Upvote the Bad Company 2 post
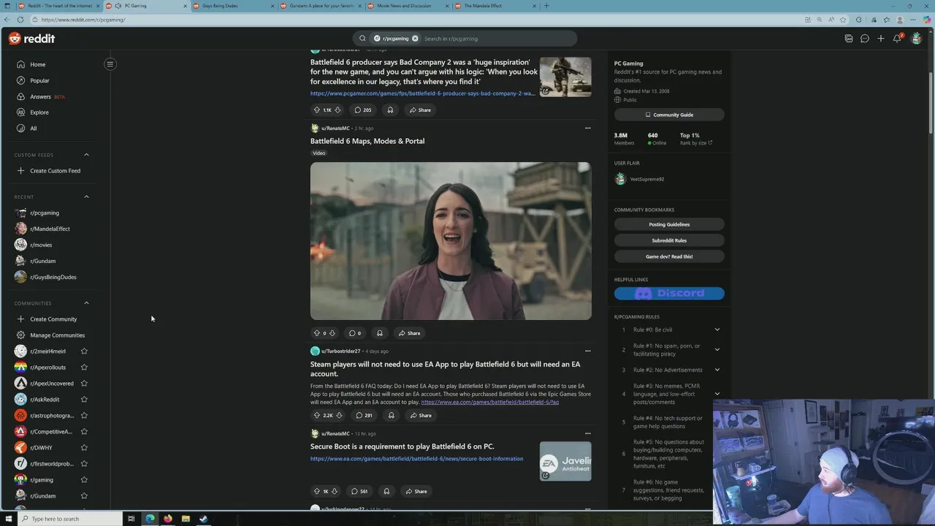Screen dimensions: 935x526 pyautogui.click(x=317, y=110)
